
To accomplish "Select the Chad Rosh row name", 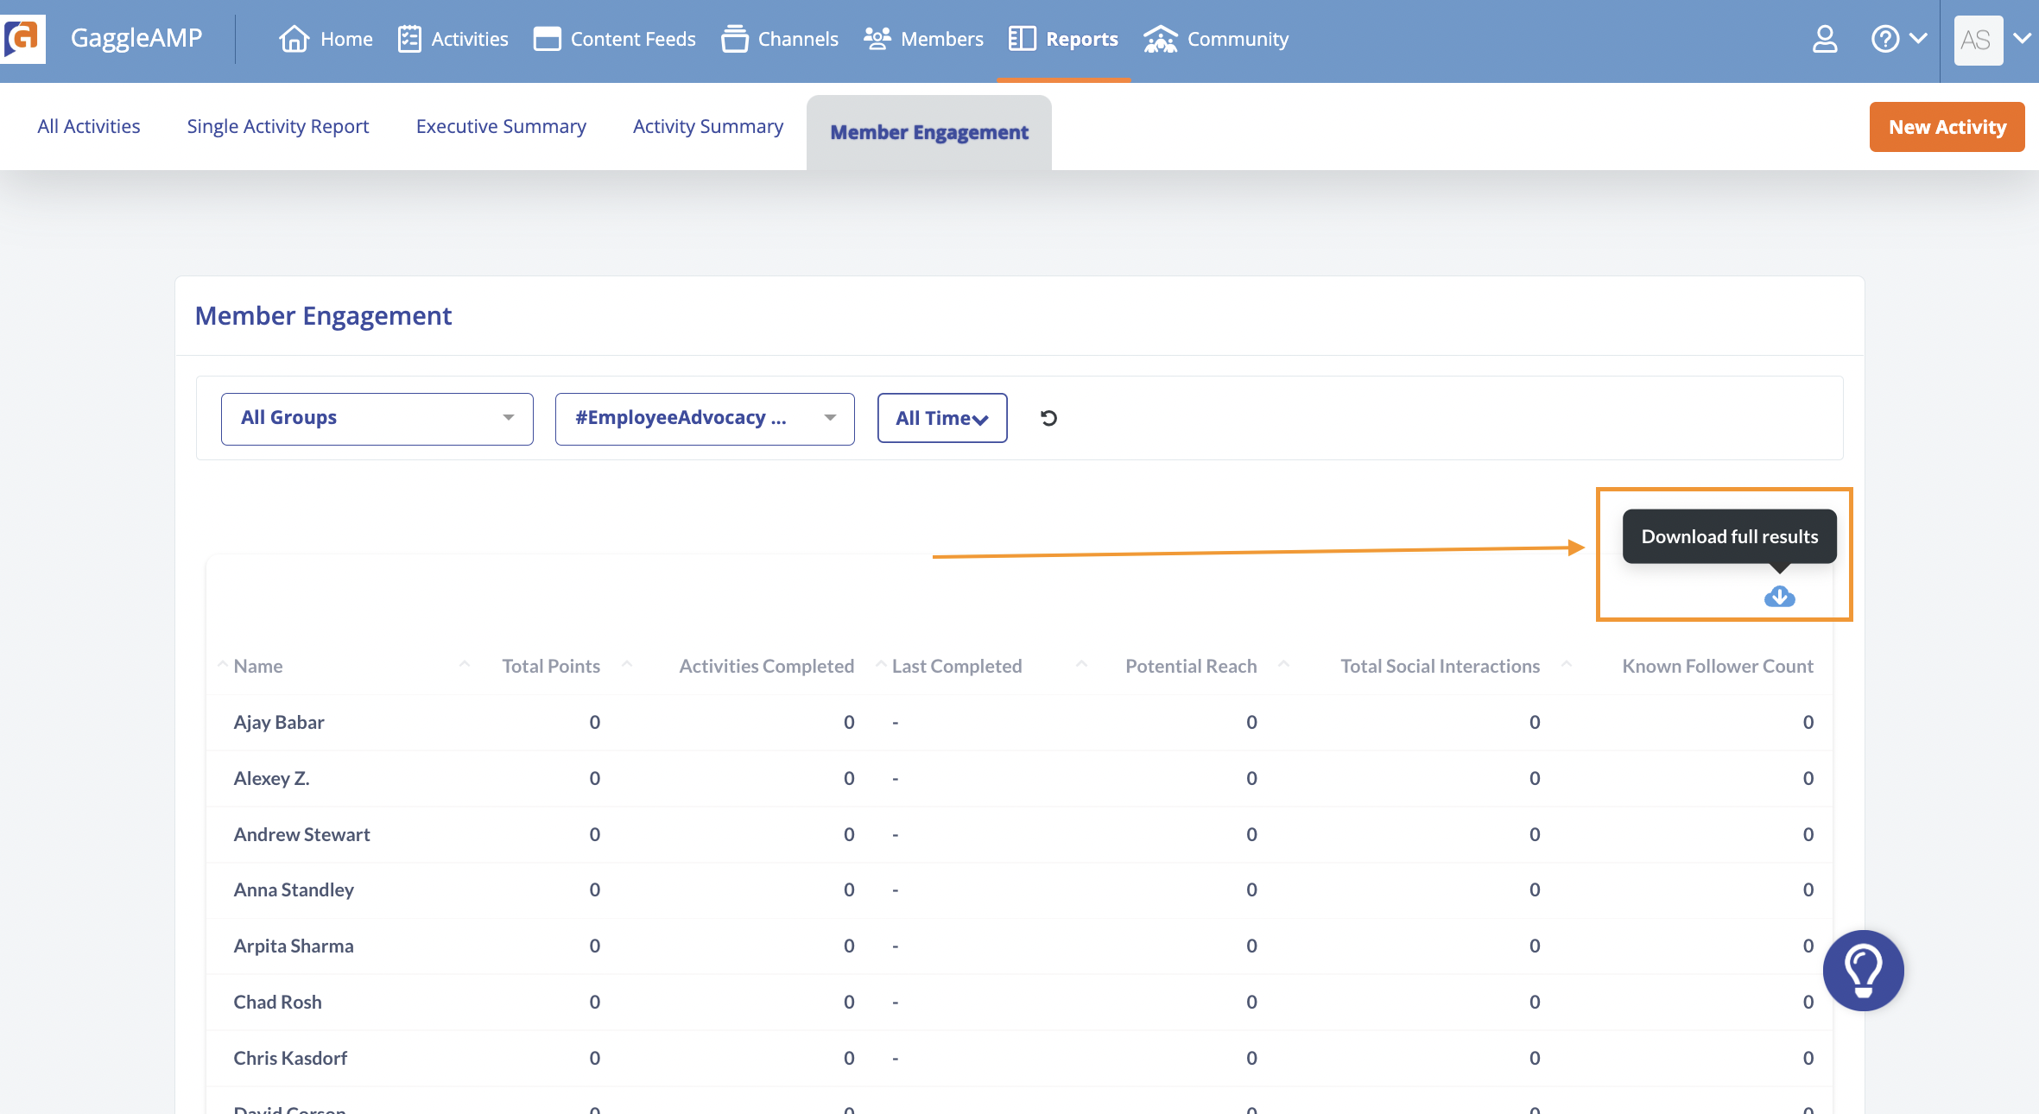I will pyautogui.click(x=277, y=1002).
